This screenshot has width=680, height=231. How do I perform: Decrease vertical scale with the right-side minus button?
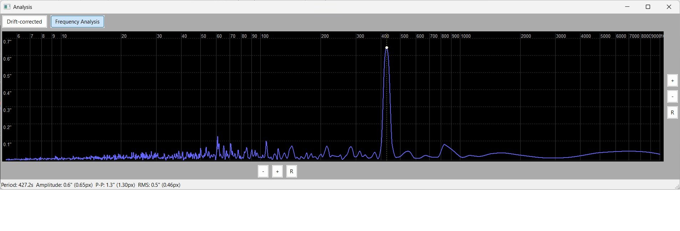click(x=673, y=97)
